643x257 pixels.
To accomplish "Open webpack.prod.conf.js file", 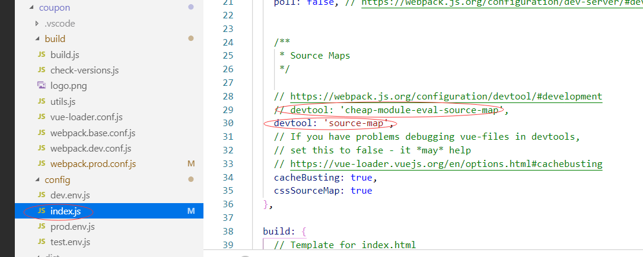I will click(x=93, y=164).
